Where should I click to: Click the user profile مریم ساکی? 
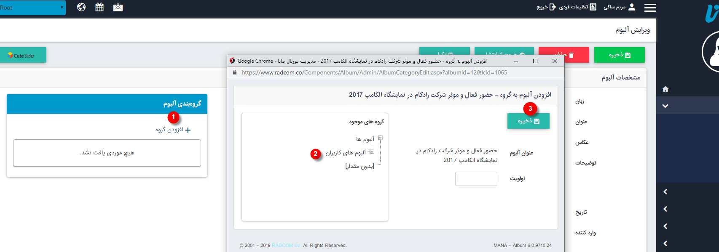(x=619, y=7)
